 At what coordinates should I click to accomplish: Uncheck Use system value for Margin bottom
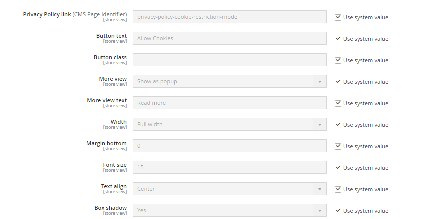(x=338, y=146)
